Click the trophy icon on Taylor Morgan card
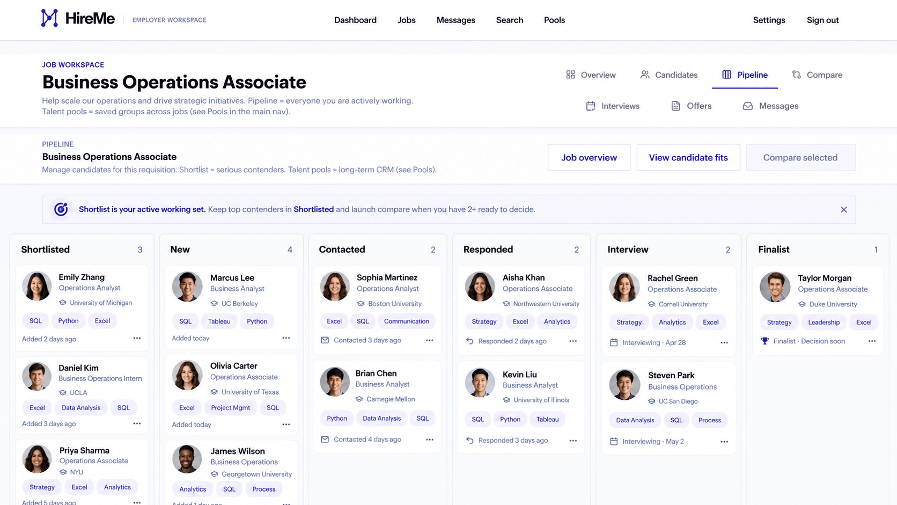This screenshot has height=505, width=897. click(x=765, y=341)
